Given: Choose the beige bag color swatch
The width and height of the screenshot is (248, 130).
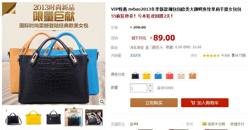Looking at the screenshot, I should click(x=181, y=75).
